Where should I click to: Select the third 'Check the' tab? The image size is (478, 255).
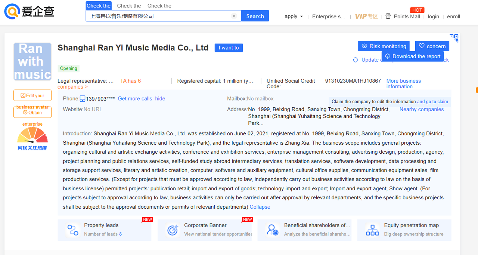pyautogui.click(x=159, y=6)
